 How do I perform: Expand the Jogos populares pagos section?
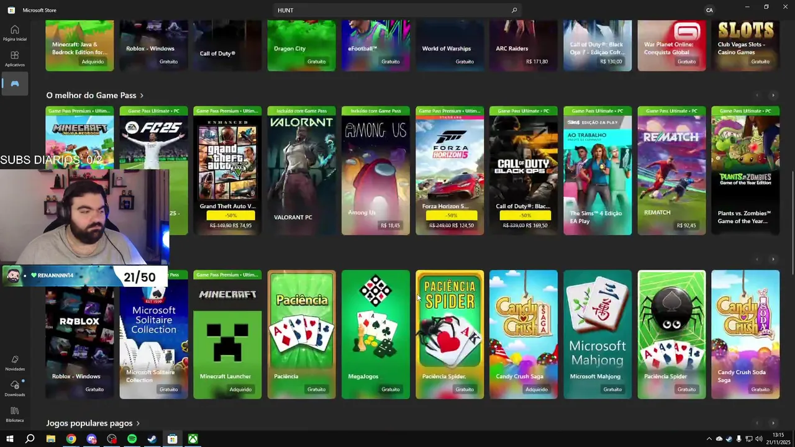coord(93,423)
